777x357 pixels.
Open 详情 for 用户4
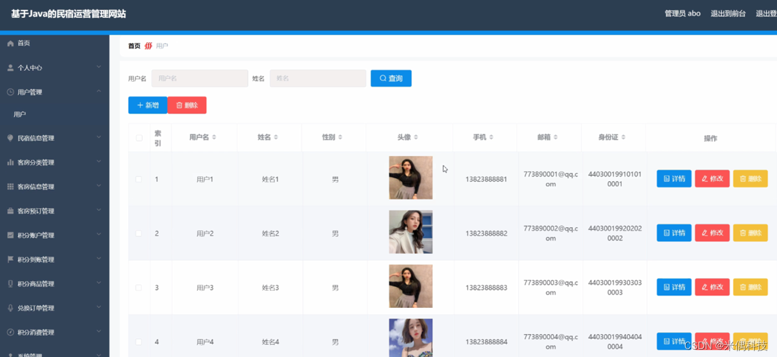(674, 341)
